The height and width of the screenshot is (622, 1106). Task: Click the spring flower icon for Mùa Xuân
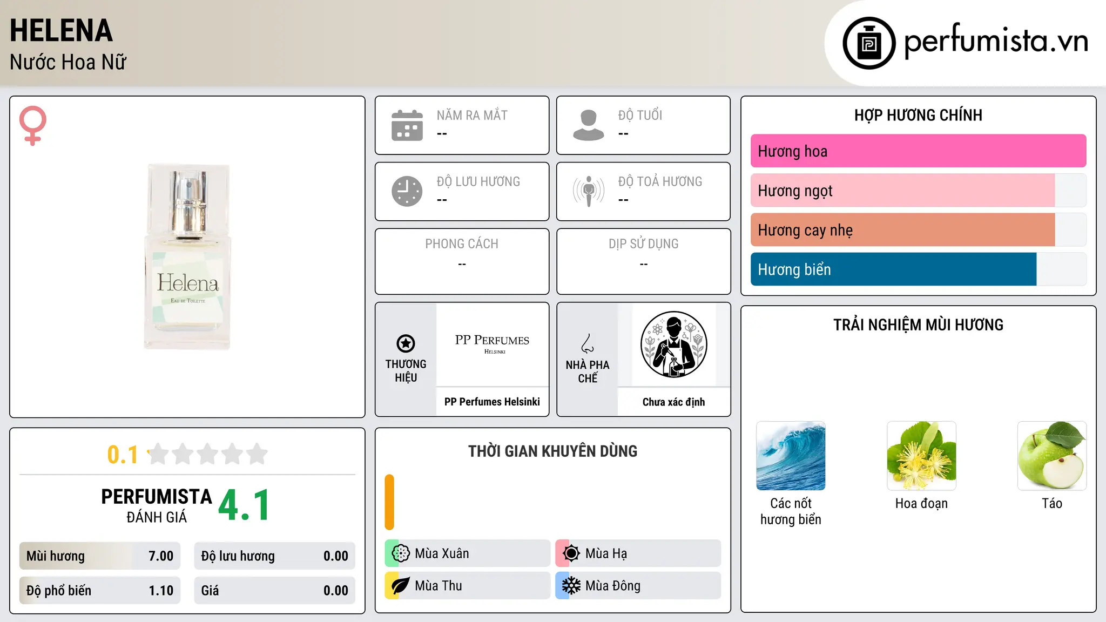tap(401, 553)
